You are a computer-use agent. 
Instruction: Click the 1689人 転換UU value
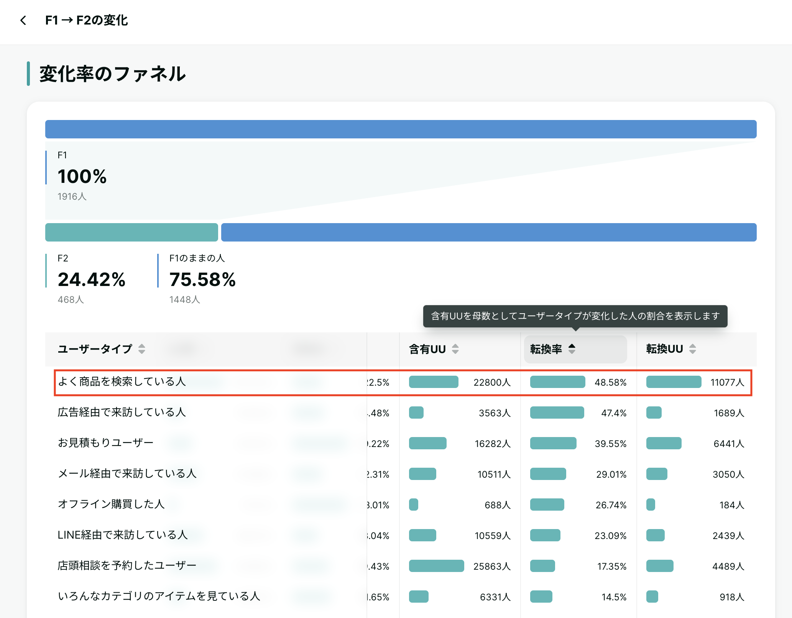729,413
